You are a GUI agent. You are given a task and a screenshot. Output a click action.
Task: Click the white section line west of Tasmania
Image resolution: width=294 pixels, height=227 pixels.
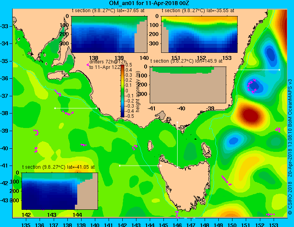tap(140, 166)
